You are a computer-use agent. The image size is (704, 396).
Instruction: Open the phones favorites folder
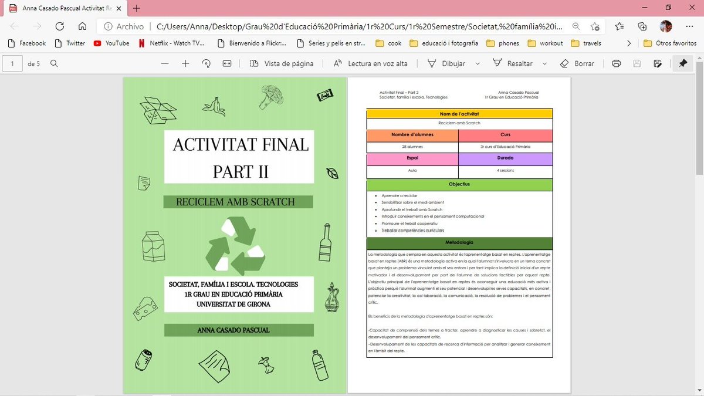point(503,43)
